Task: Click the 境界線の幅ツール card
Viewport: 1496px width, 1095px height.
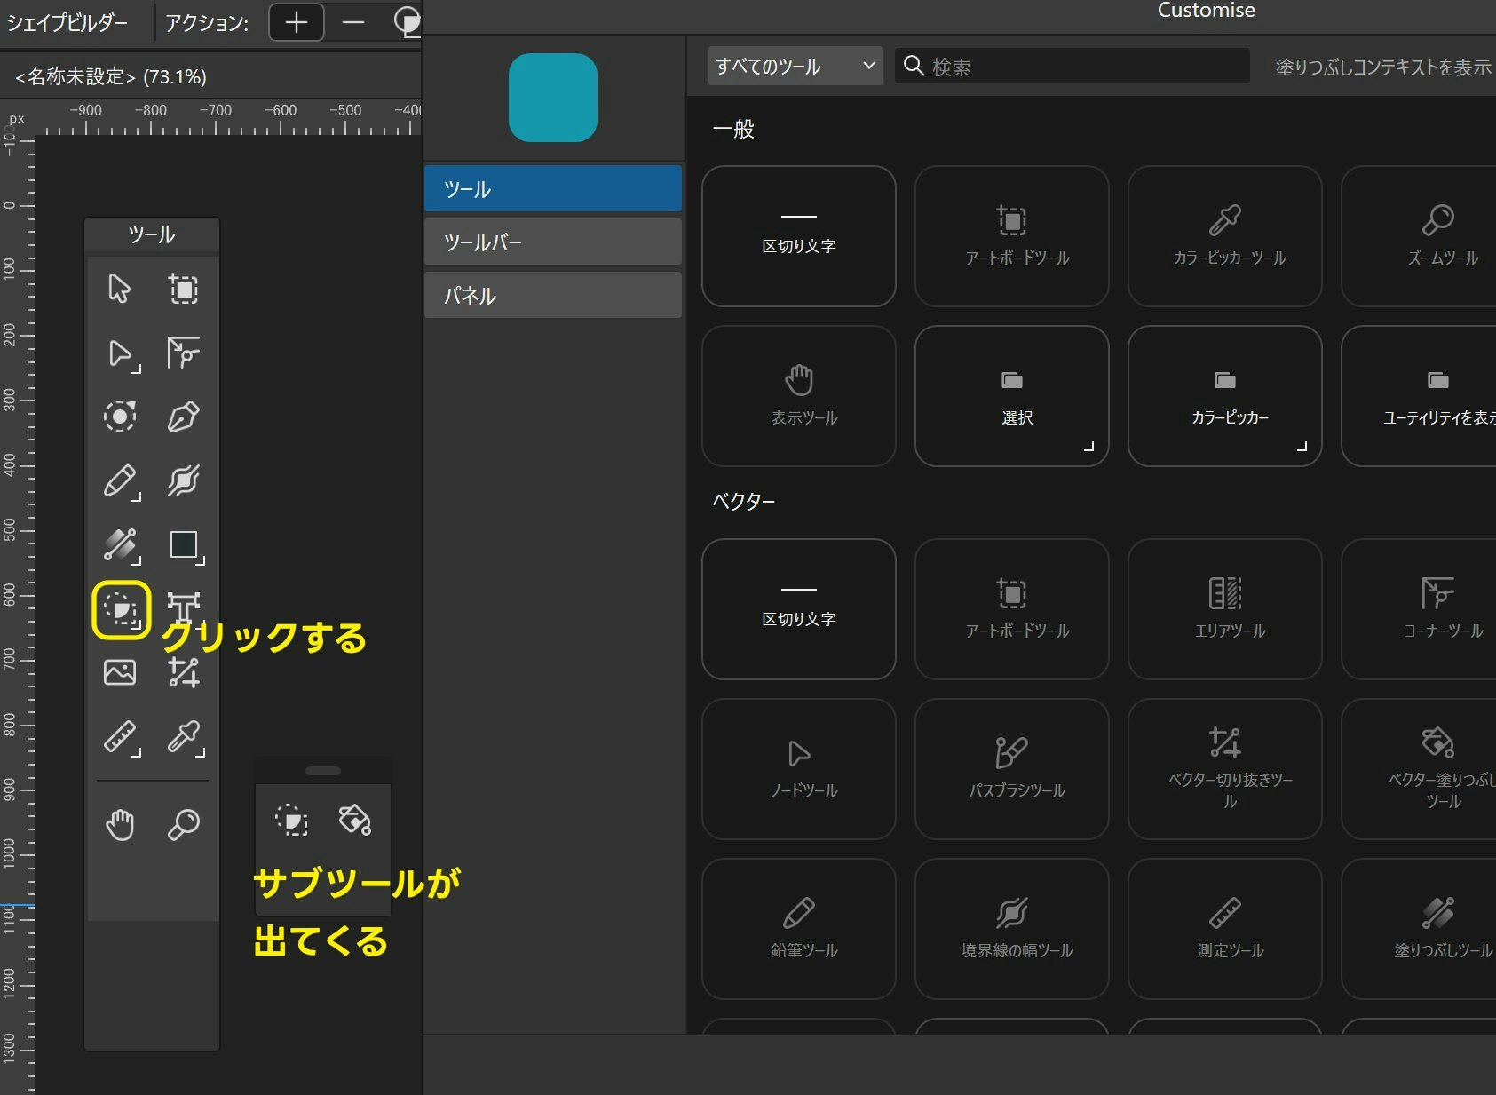Action: pyautogui.click(x=1012, y=929)
